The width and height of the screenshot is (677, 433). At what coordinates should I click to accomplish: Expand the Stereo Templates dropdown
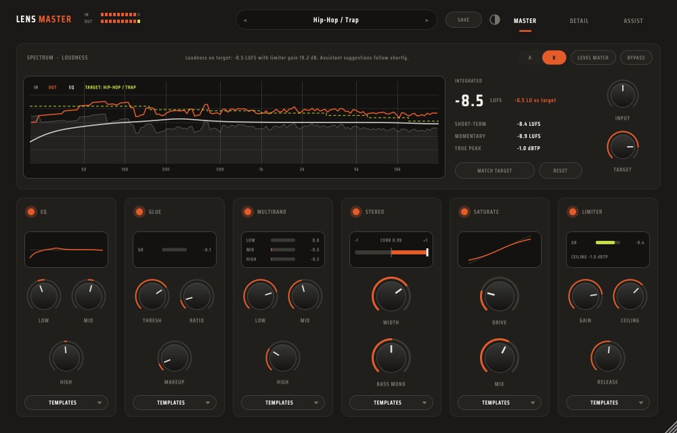391,403
